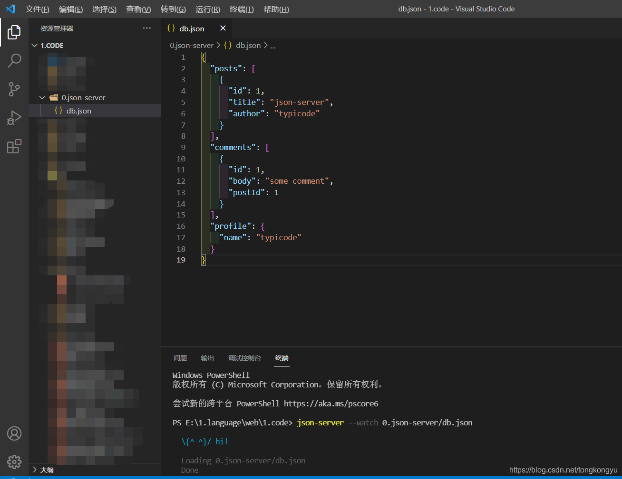Open 运行(R) menu
Image resolution: width=622 pixels, height=479 pixels.
click(208, 9)
